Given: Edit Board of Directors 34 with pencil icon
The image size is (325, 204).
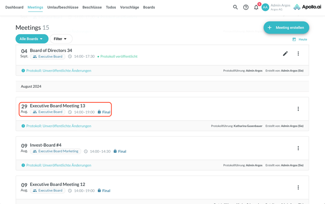Looking at the screenshot, I should (x=285, y=53).
